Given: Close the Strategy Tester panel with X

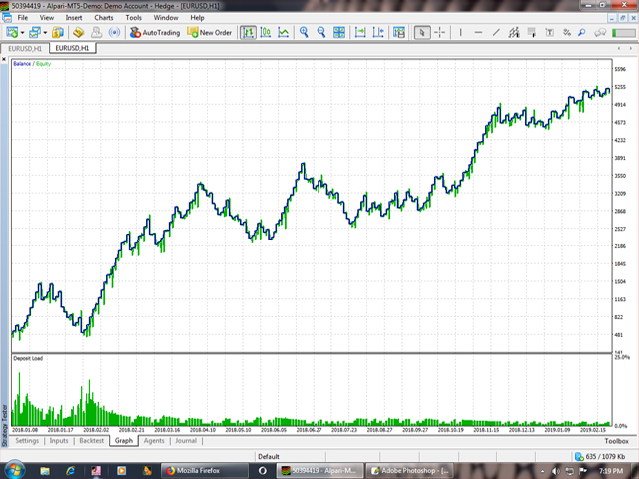Looking at the screenshot, I should (4, 60).
